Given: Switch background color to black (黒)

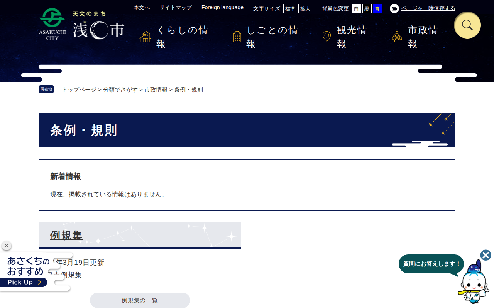Looking at the screenshot, I should tap(367, 8).
